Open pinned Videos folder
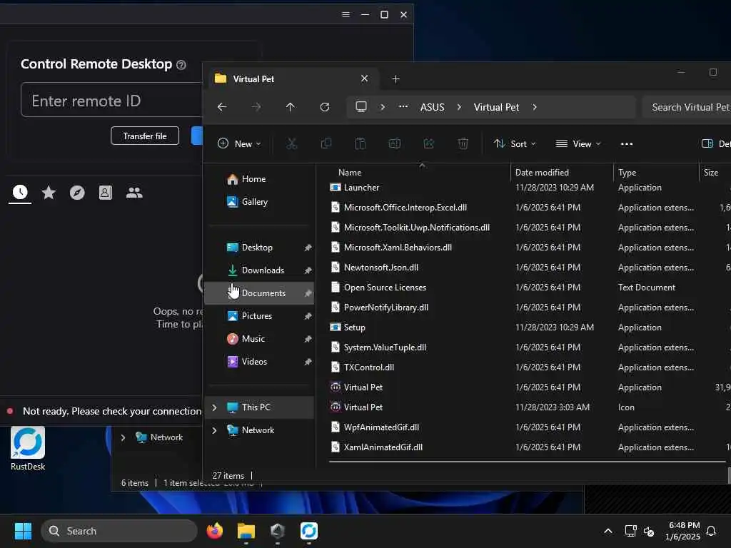The width and height of the screenshot is (731, 548). click(x=258, y=362)
